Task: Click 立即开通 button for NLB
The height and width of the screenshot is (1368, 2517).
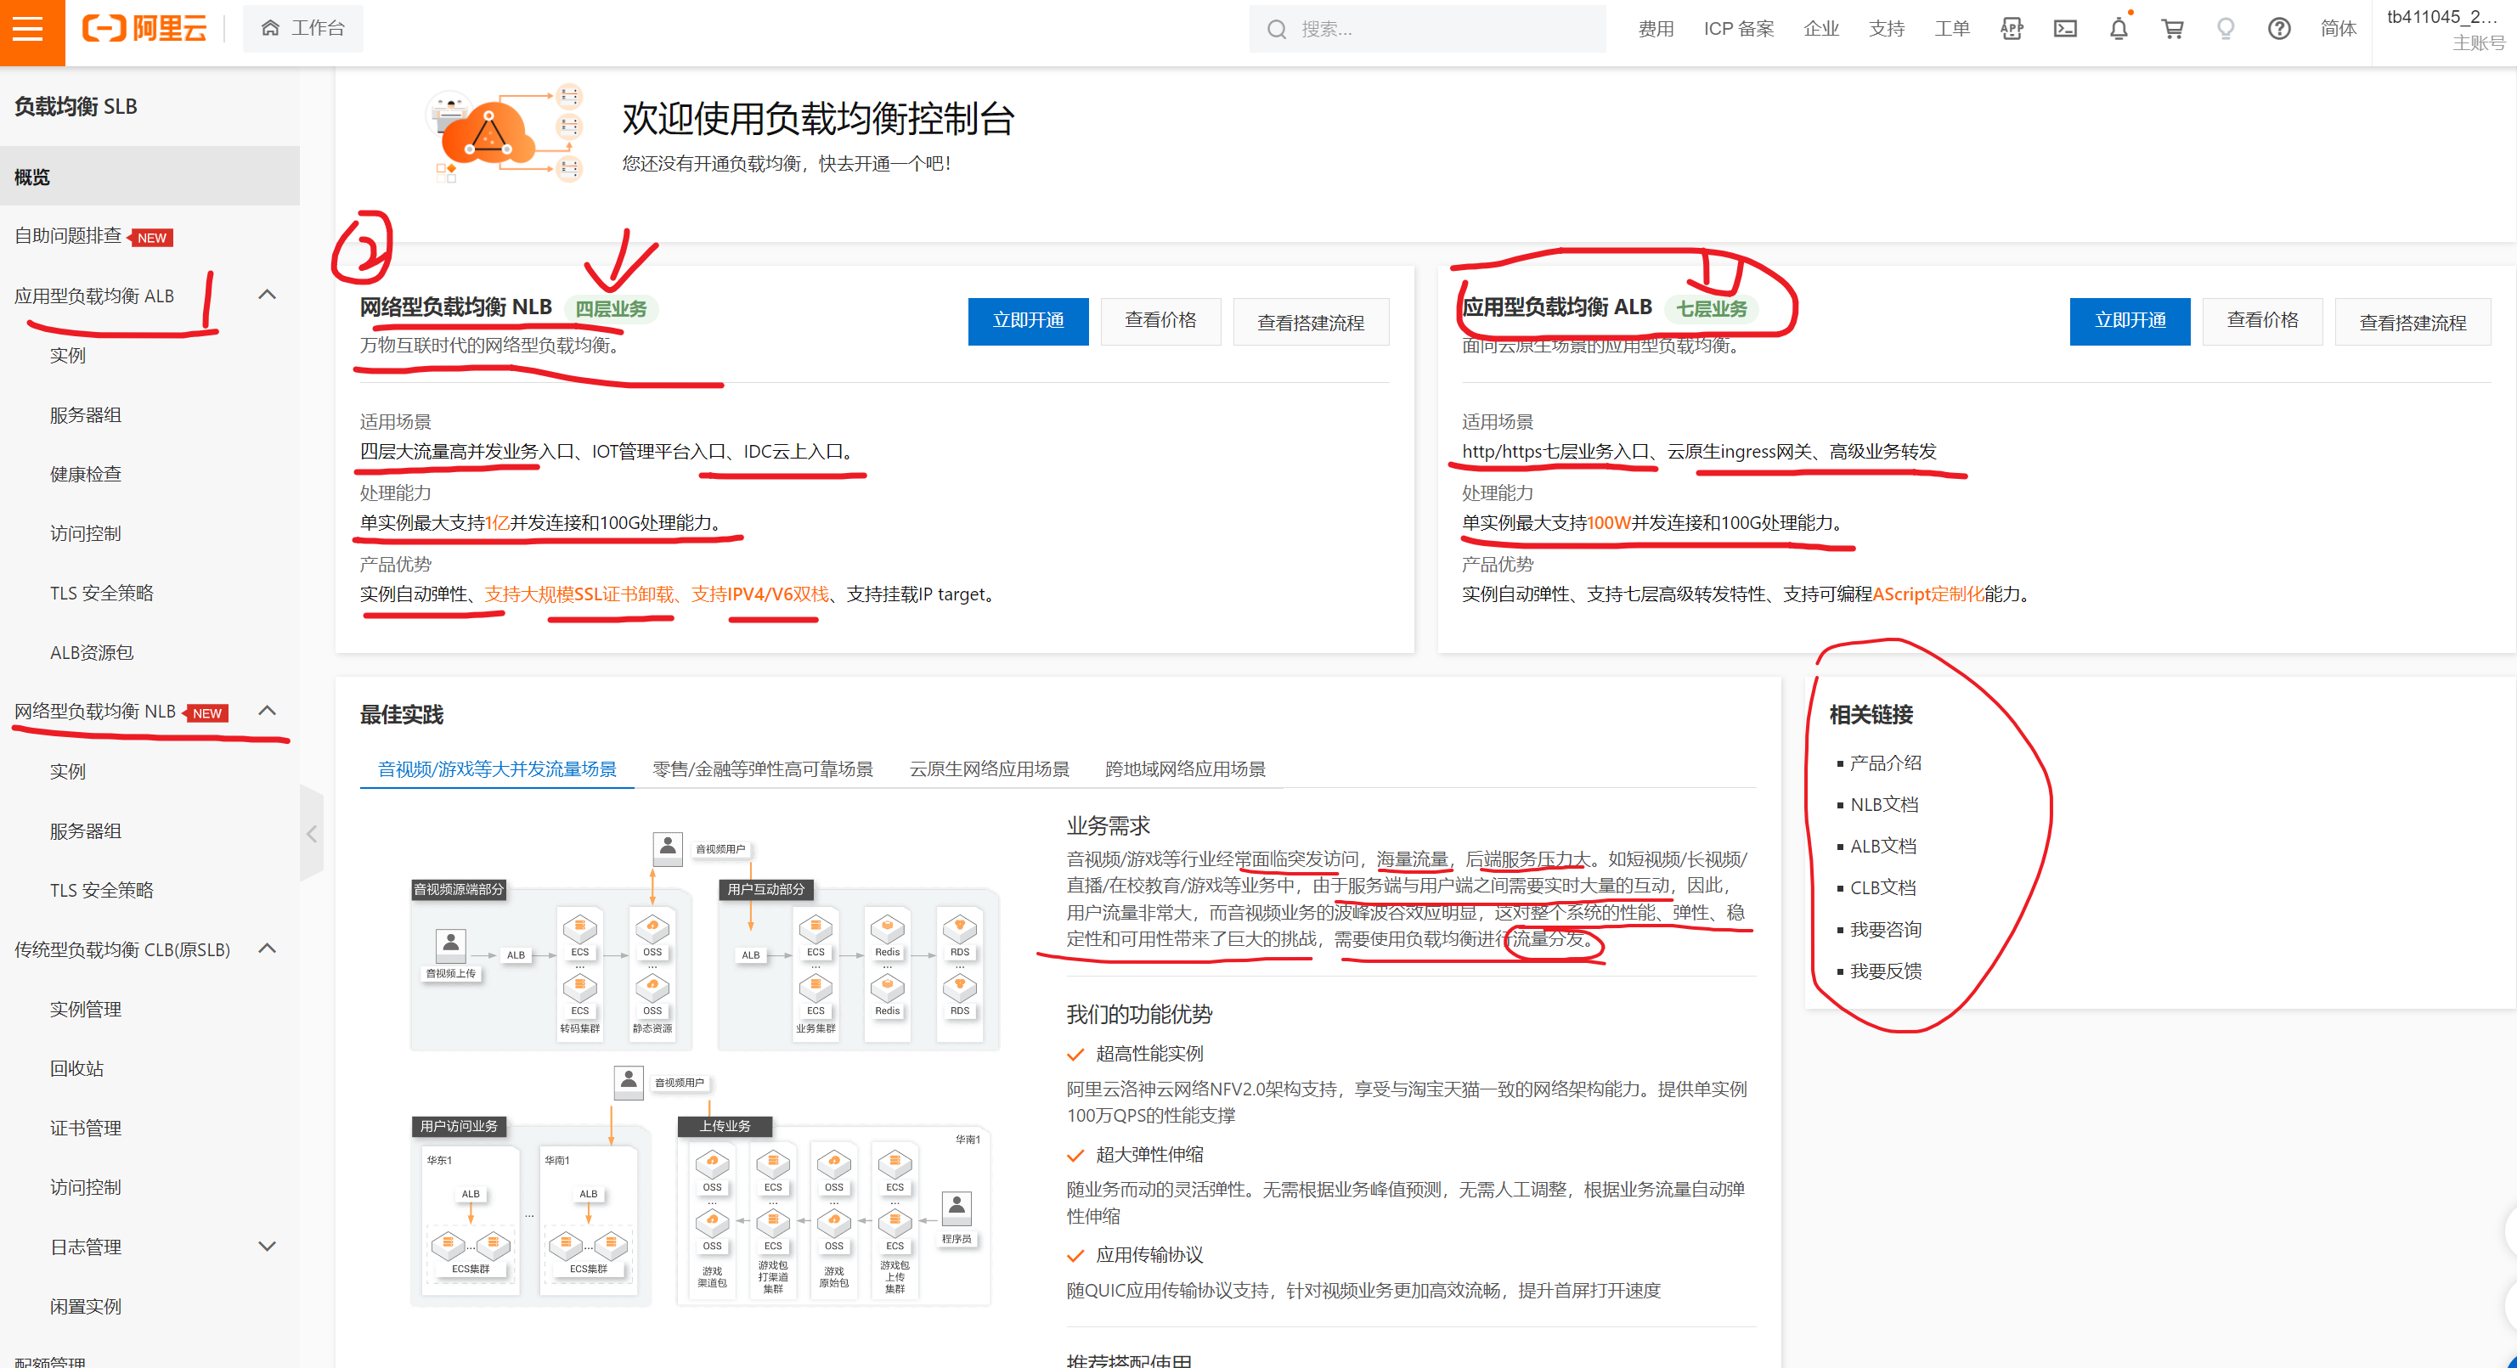Action: point(1027,320)
